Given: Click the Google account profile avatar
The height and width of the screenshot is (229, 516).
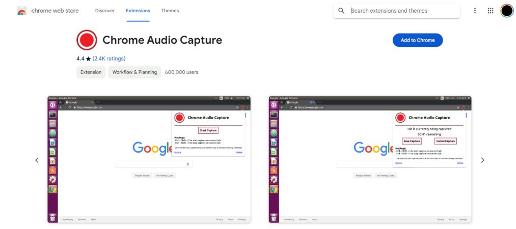Looking at the screenshot, I should pyautogui.click(x=506, y=11).
